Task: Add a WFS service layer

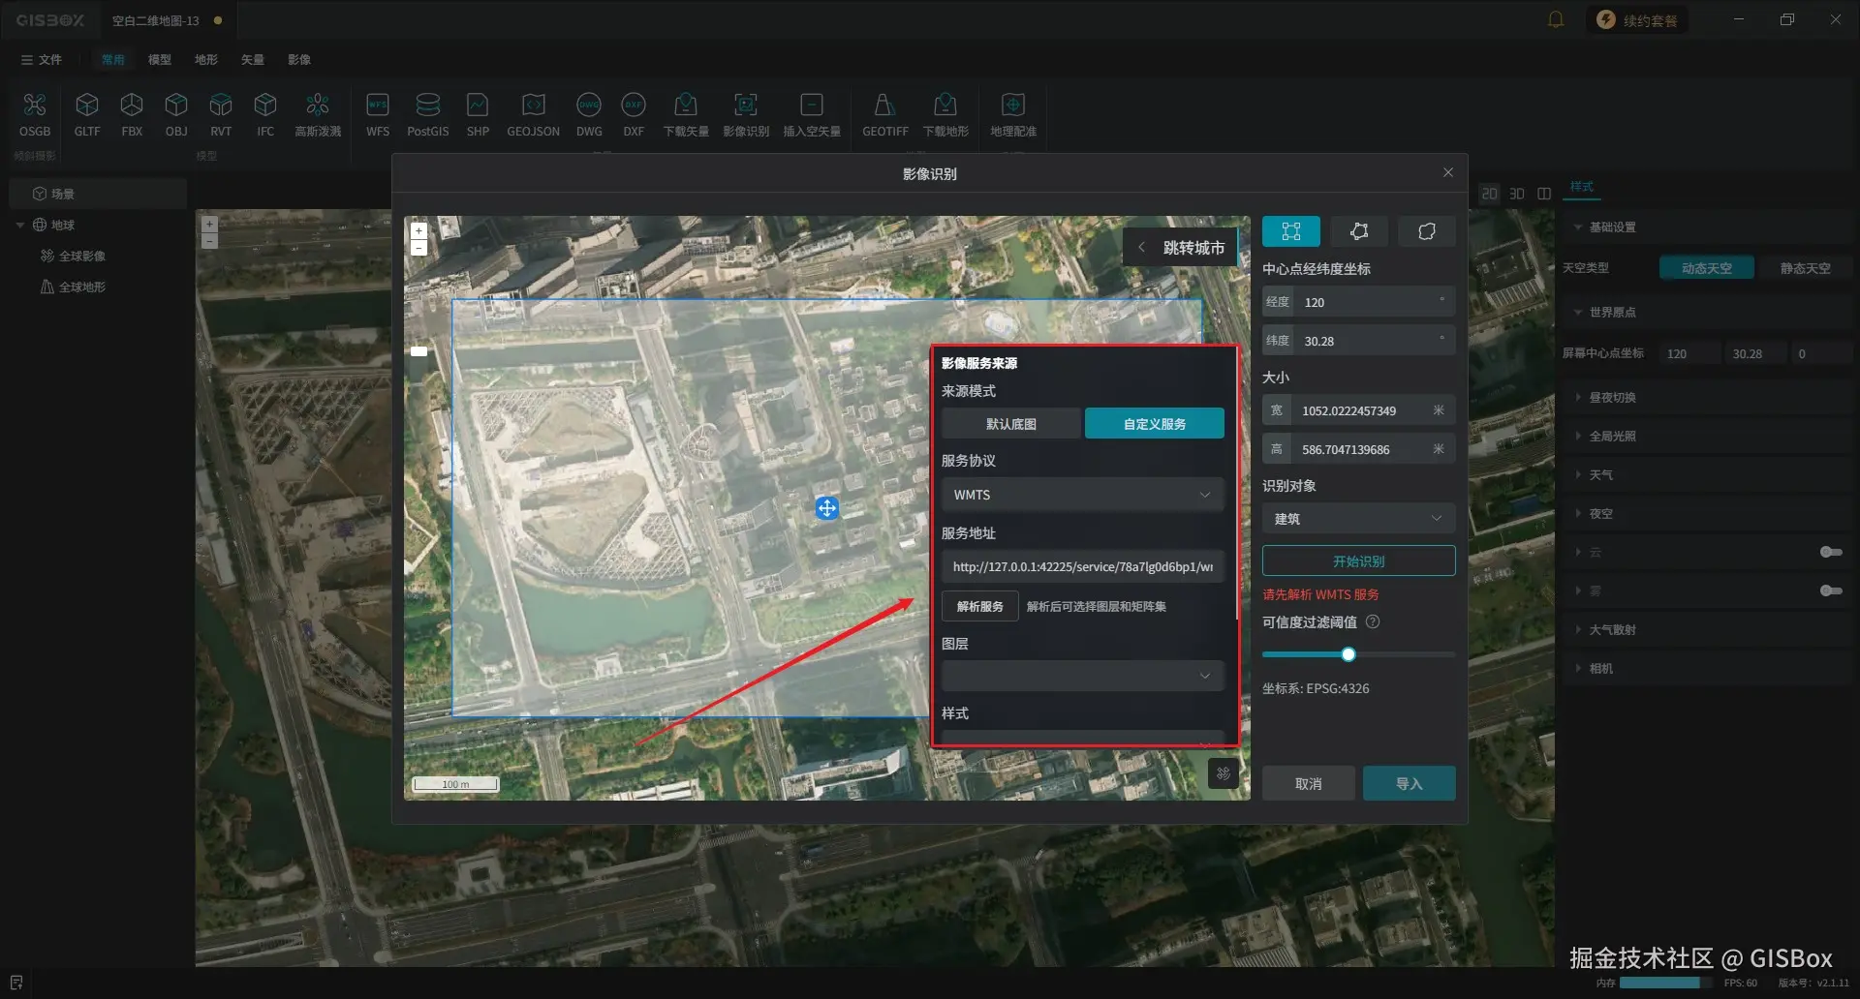Action: [x=378, y=114]
